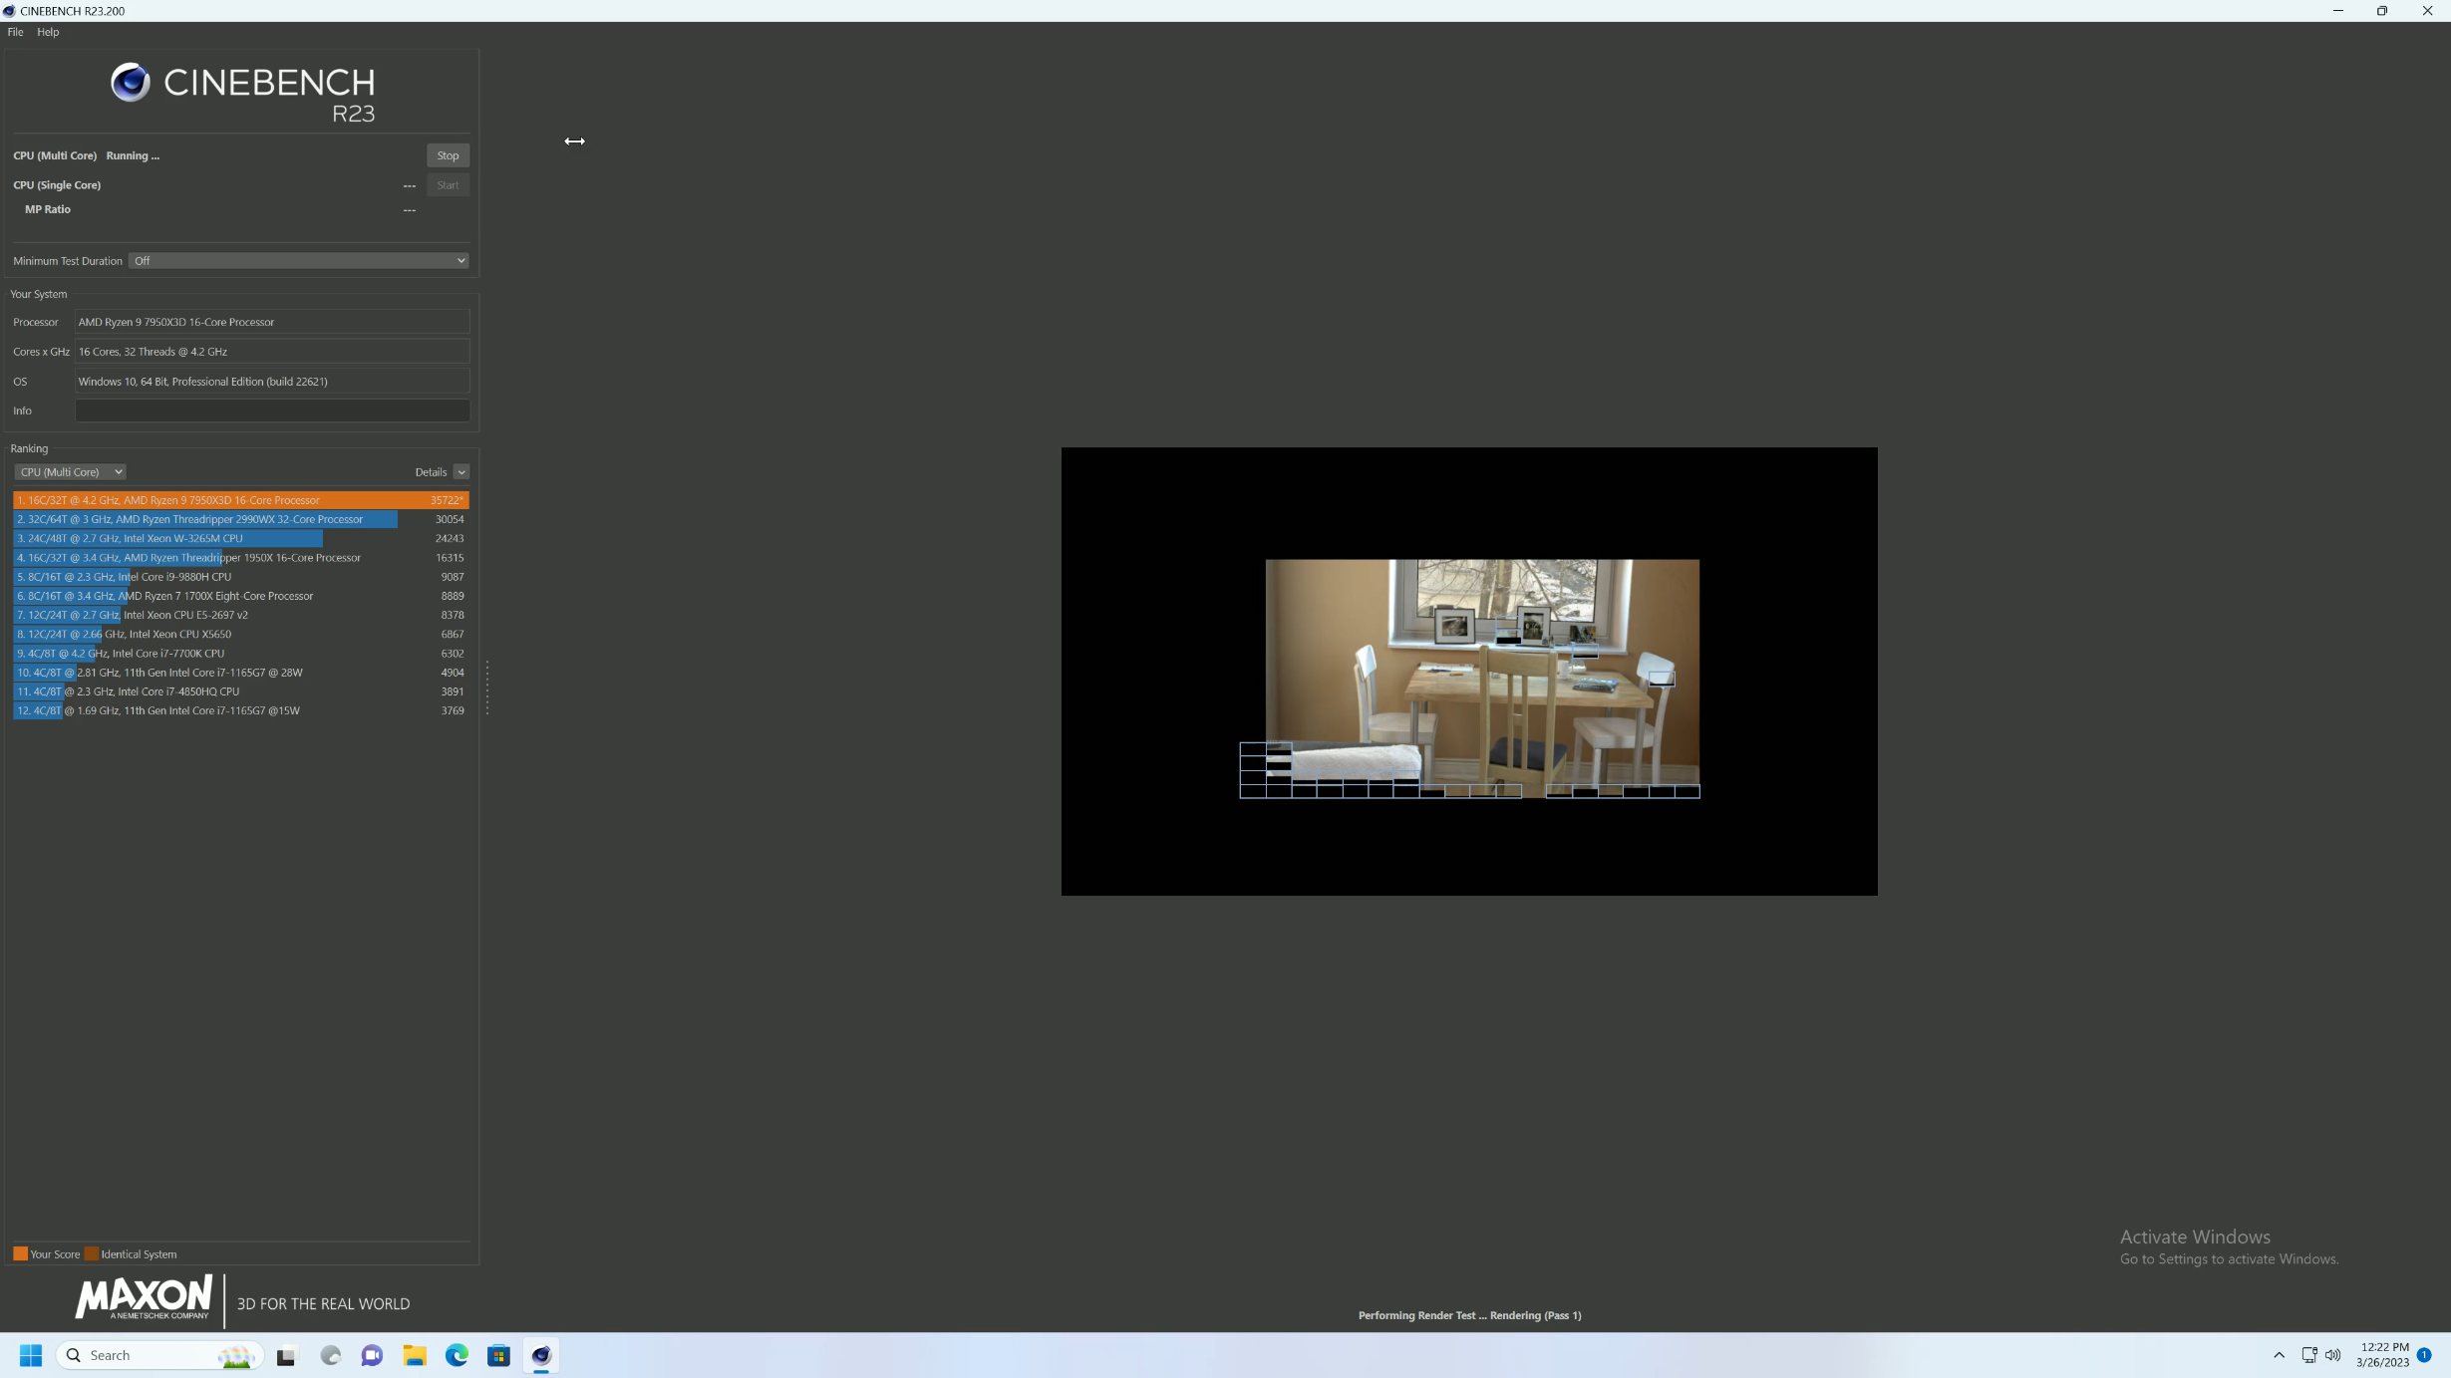Open Microsoft Store from the taskbar
The height and width of the screenshot is (1378, 2451).
click(498, 1355)
